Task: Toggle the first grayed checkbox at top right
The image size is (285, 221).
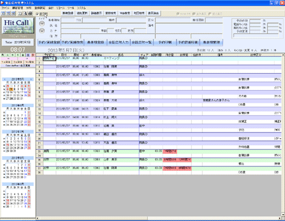Action: pos(178,14)
